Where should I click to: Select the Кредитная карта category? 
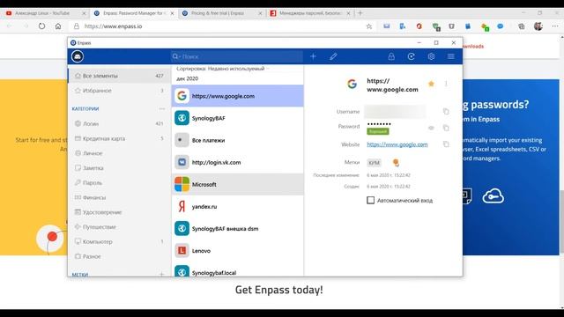[119, 138]
